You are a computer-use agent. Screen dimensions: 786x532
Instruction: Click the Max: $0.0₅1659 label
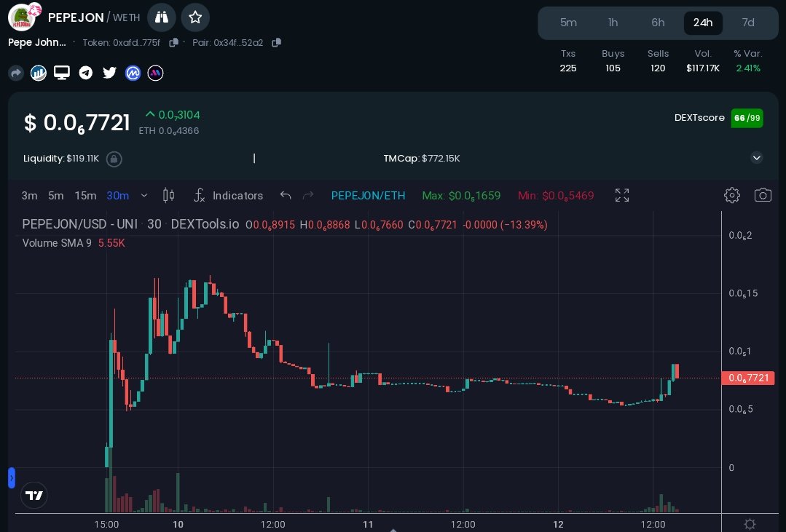point(461,195)
